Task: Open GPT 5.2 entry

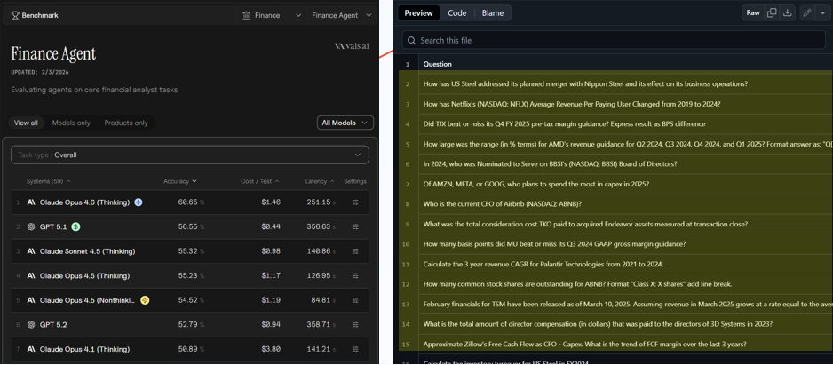Action: pos(53,325)
